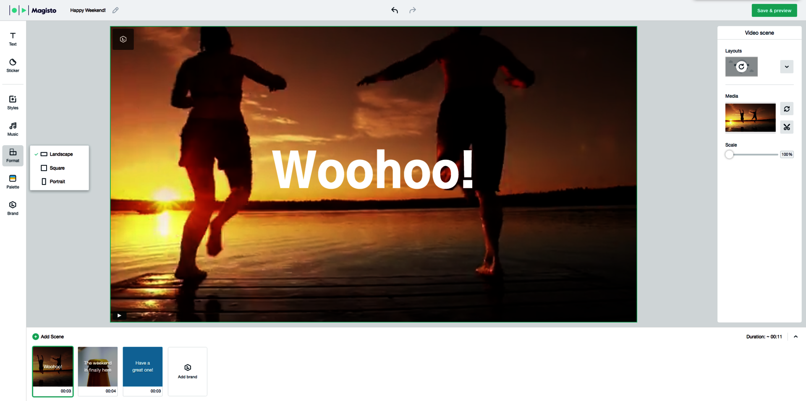
Task: Edit project title with pencil icon
Action: point(115,10)
